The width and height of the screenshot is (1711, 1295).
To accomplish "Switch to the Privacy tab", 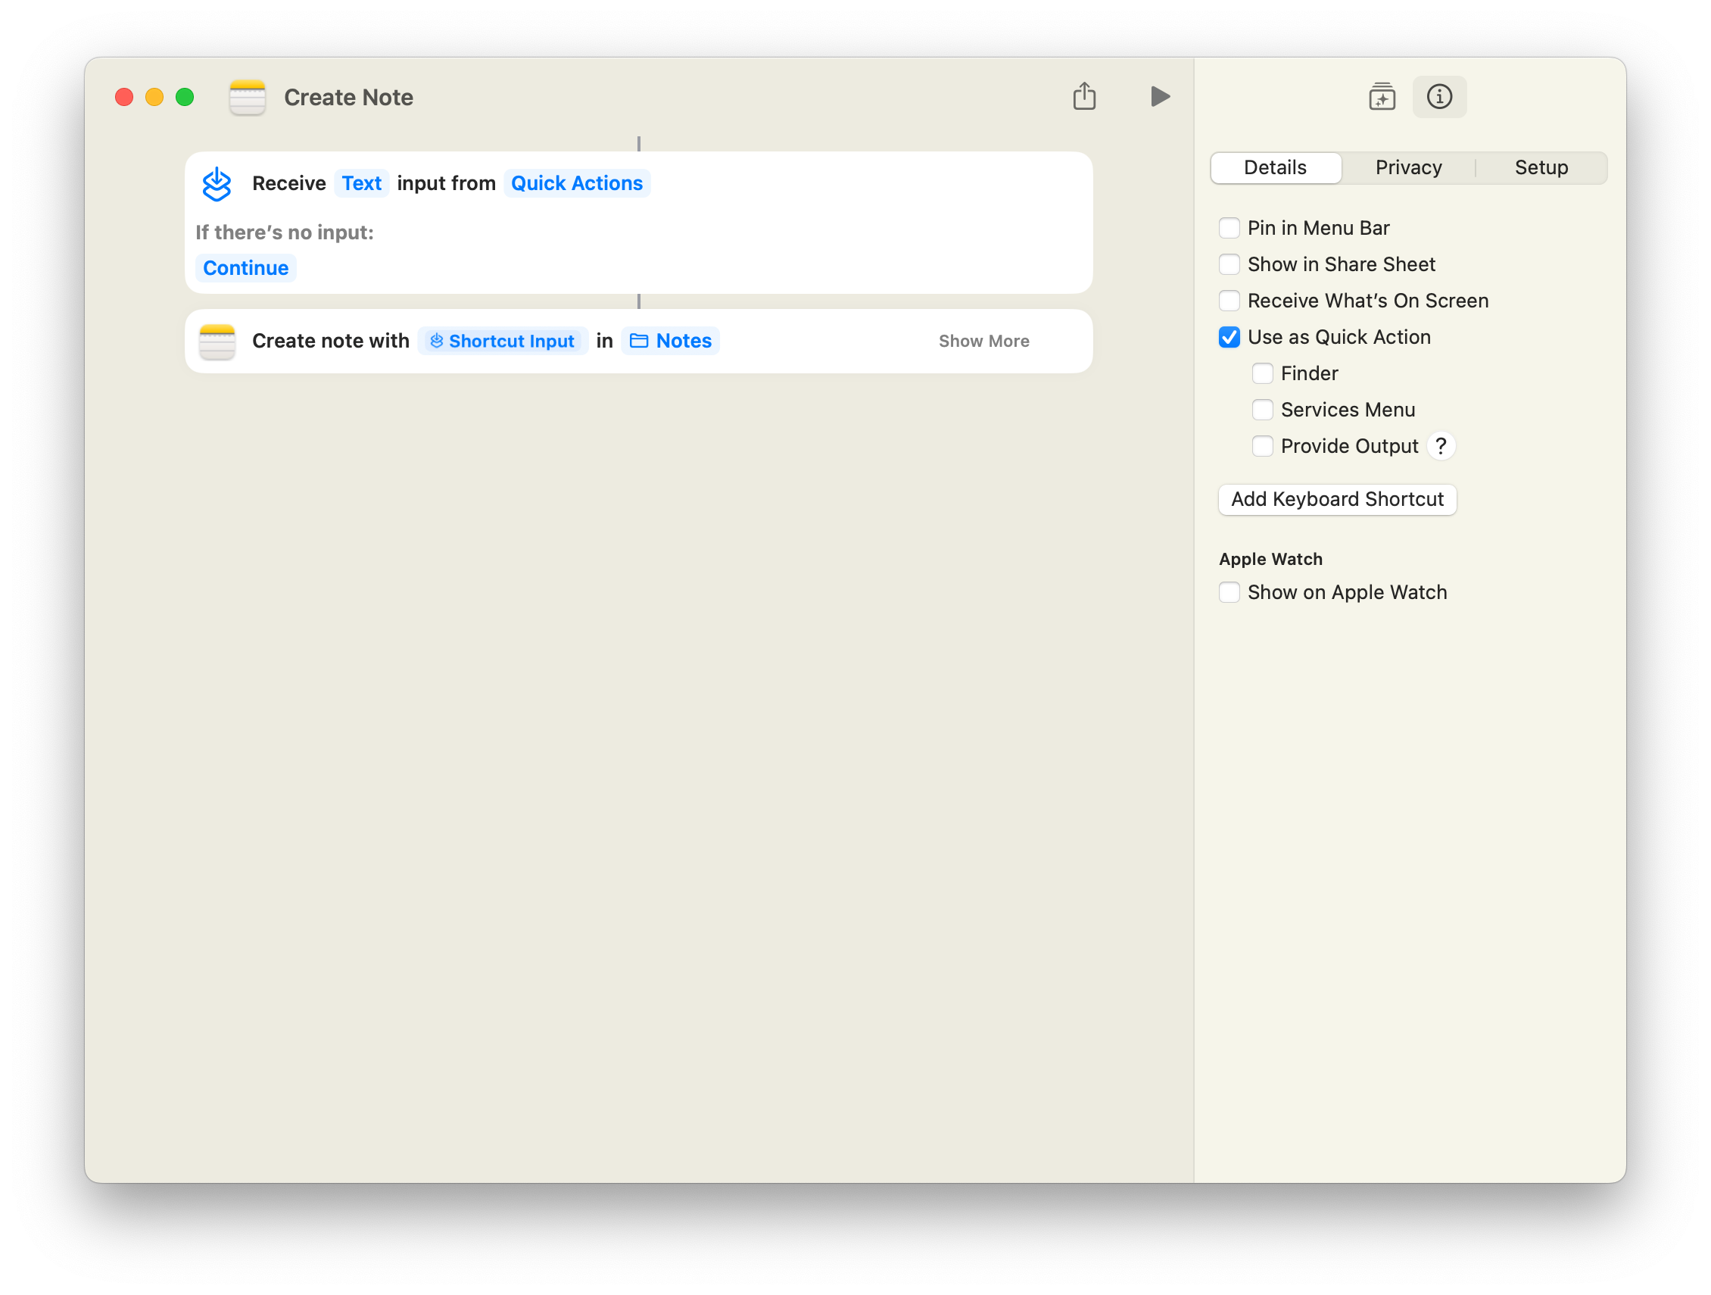I will pyautogui.click(x=1409, y=168).
